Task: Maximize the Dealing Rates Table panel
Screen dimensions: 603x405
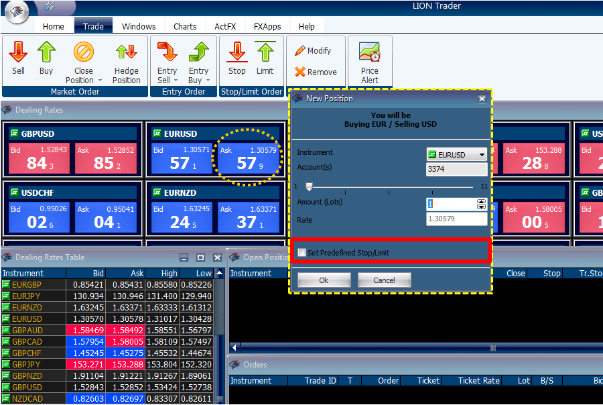Action: [201, 257]
